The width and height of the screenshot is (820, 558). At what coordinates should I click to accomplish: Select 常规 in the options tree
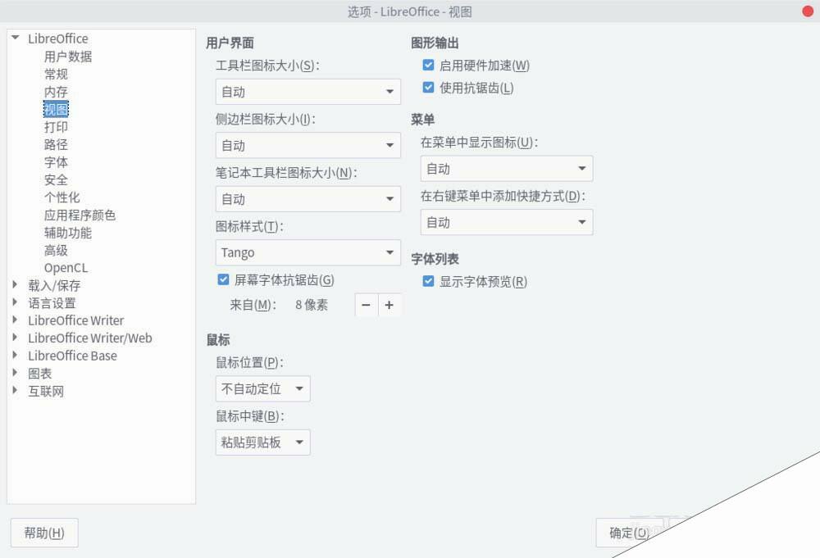[x=56, y=75]
